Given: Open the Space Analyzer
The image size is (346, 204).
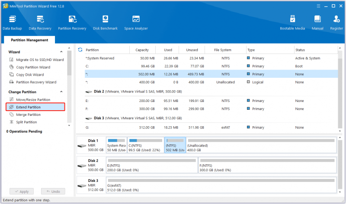Looking at the screenshot, I should pyautogui.click(x=136, y=23).
